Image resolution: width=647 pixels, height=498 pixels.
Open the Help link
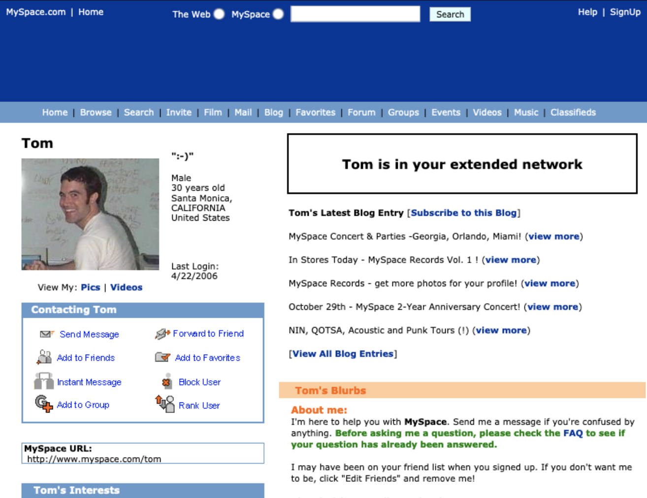click(x=587, y=12)
